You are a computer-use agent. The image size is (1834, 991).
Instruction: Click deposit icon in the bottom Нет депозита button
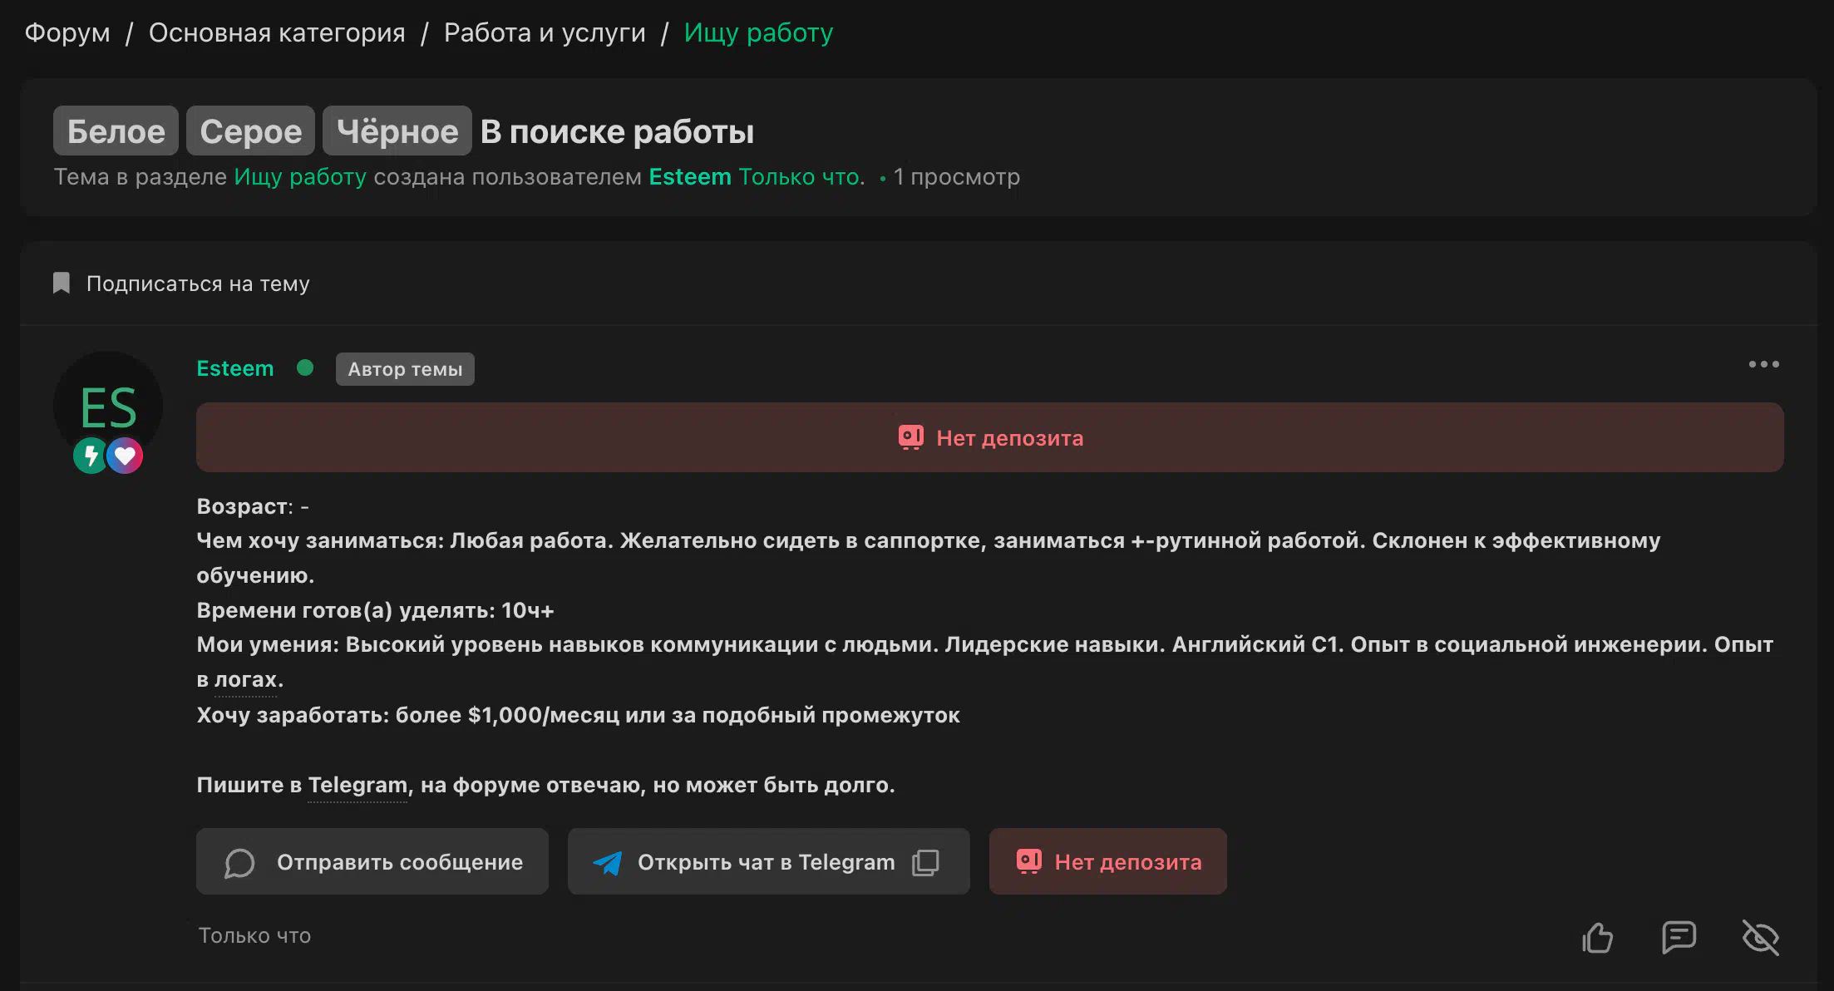point(1028,861)
